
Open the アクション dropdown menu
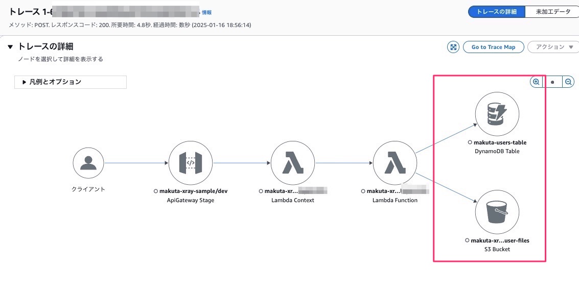[554, 47]
